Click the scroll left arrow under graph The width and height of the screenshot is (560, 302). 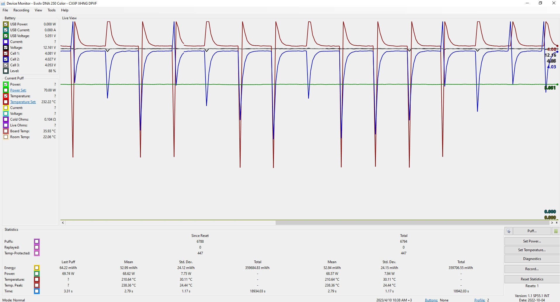63,223
